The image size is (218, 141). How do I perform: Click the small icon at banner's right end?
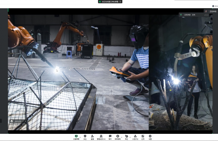click(120, 2)
